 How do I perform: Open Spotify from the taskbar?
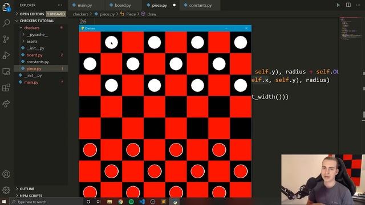click(x=131, y=202)
